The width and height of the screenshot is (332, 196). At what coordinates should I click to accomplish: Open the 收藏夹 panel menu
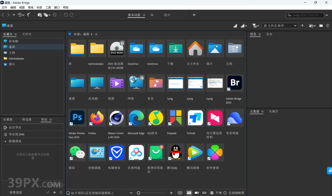(16, 34)
